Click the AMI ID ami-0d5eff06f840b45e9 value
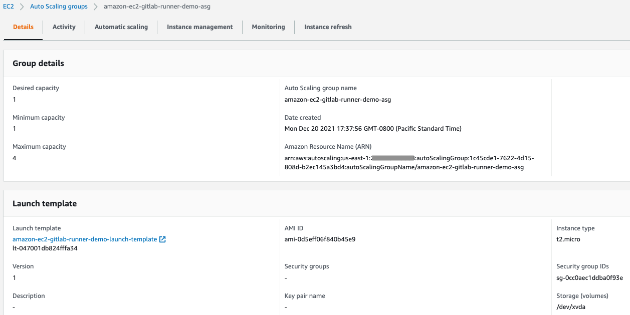Viewport: 630px width, 315px height. tap(320, 239)
